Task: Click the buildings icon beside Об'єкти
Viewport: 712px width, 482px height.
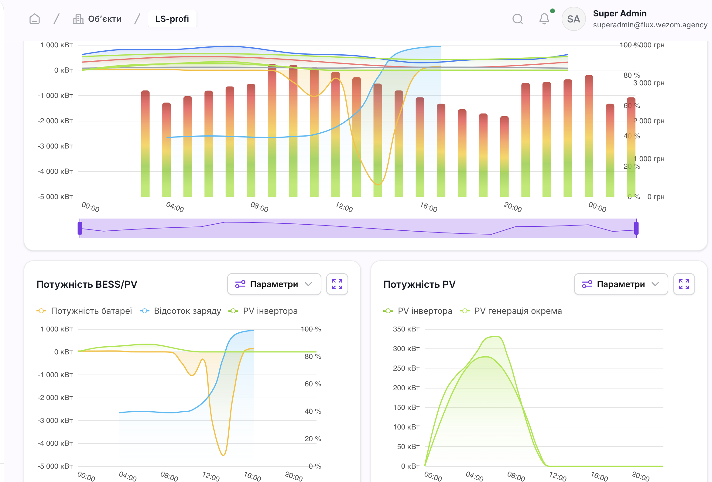Action: [78, 19]
